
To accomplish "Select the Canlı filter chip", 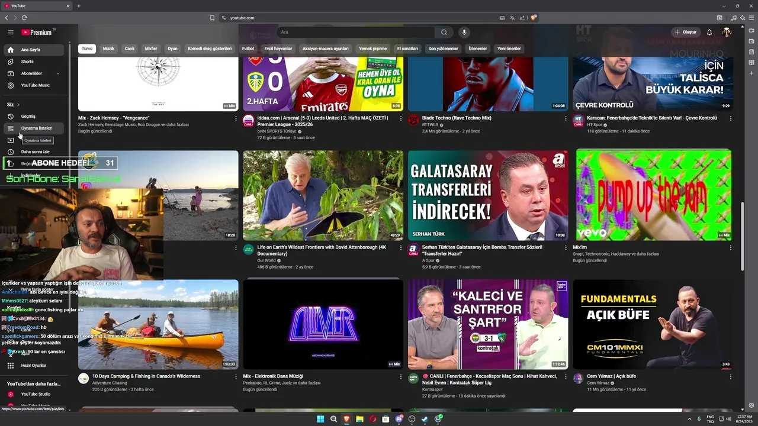I will click(129, 49).
